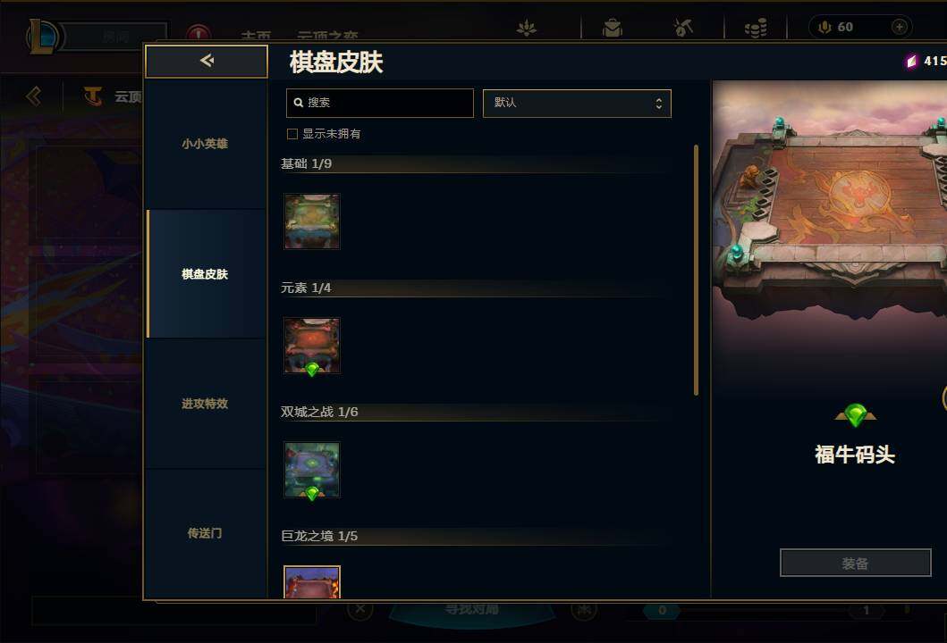The height and width of the screenshot is (643, 947).
Task: Click the lotus clash icon in top bar
Action: (x=527, y=28)
